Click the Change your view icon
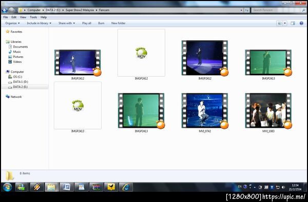 279,24
